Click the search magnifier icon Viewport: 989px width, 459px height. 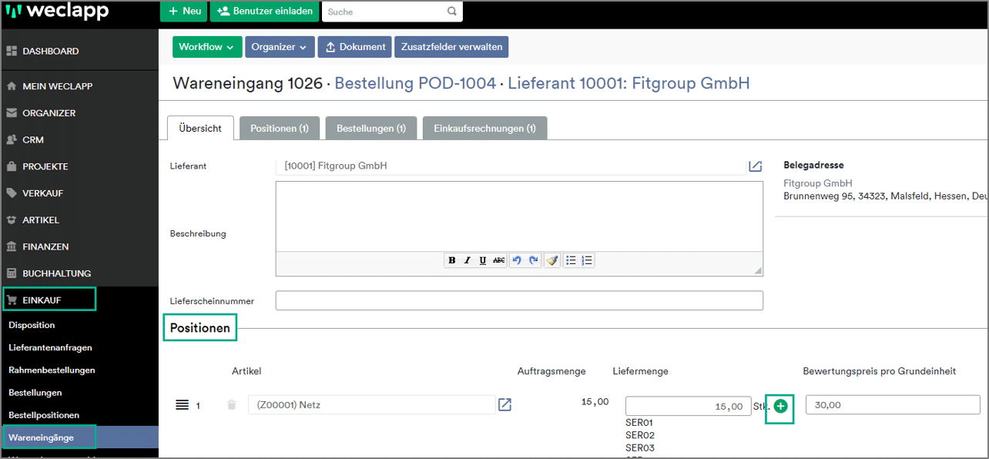(x=452, y=12)
